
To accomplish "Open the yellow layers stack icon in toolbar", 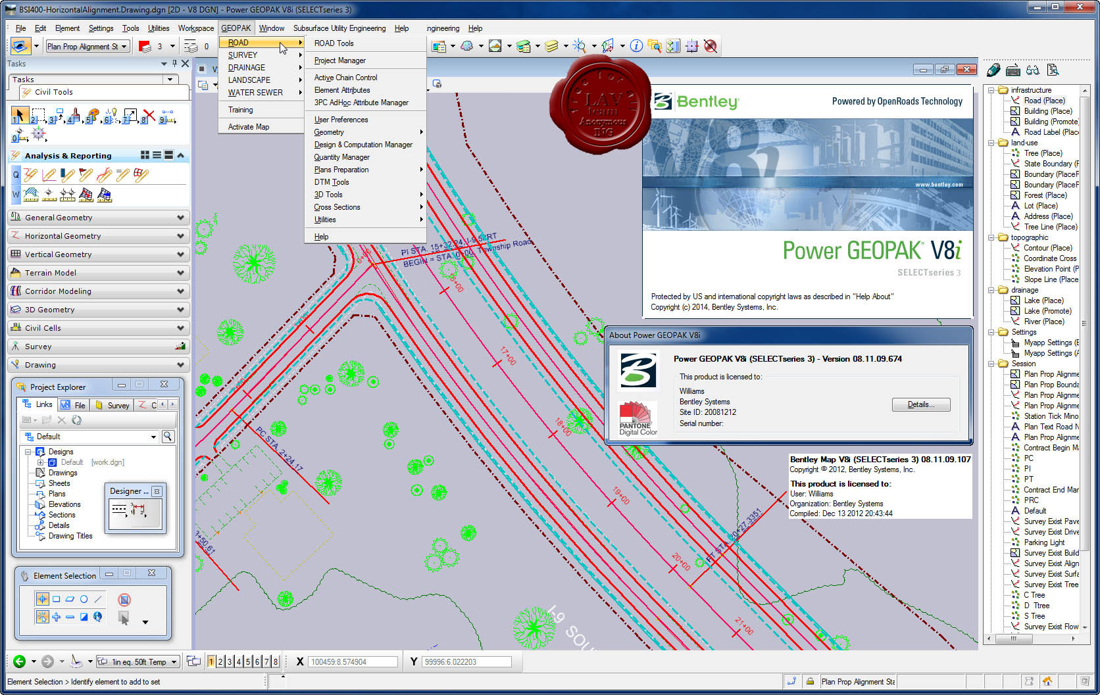I will (552, 46).
